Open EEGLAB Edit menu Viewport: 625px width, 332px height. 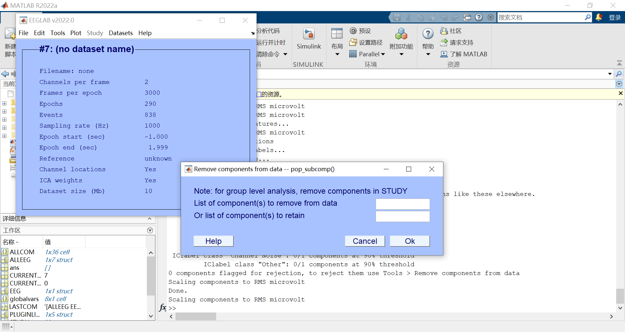coord(39,33)
